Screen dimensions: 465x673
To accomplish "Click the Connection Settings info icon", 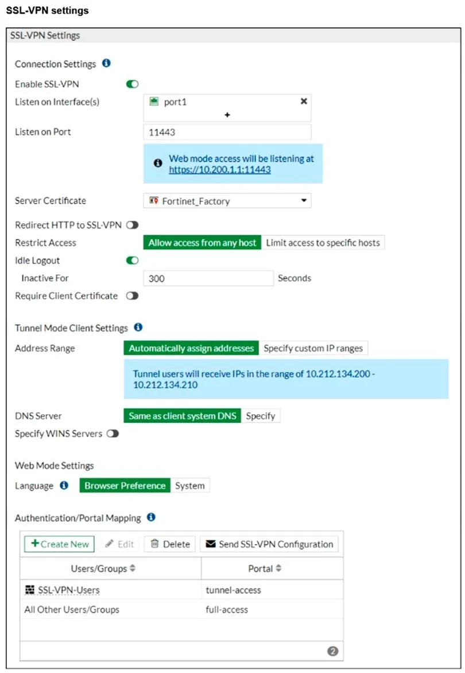I will (x=106, y=63).
